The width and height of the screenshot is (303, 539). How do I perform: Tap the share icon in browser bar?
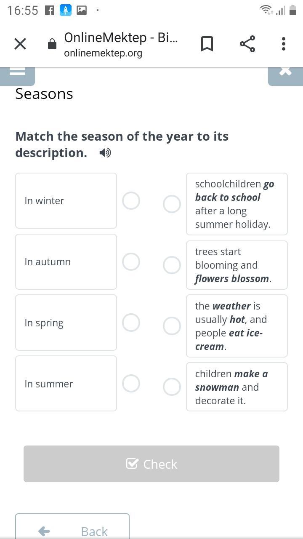pyautogui.click(x=247, y=44)
